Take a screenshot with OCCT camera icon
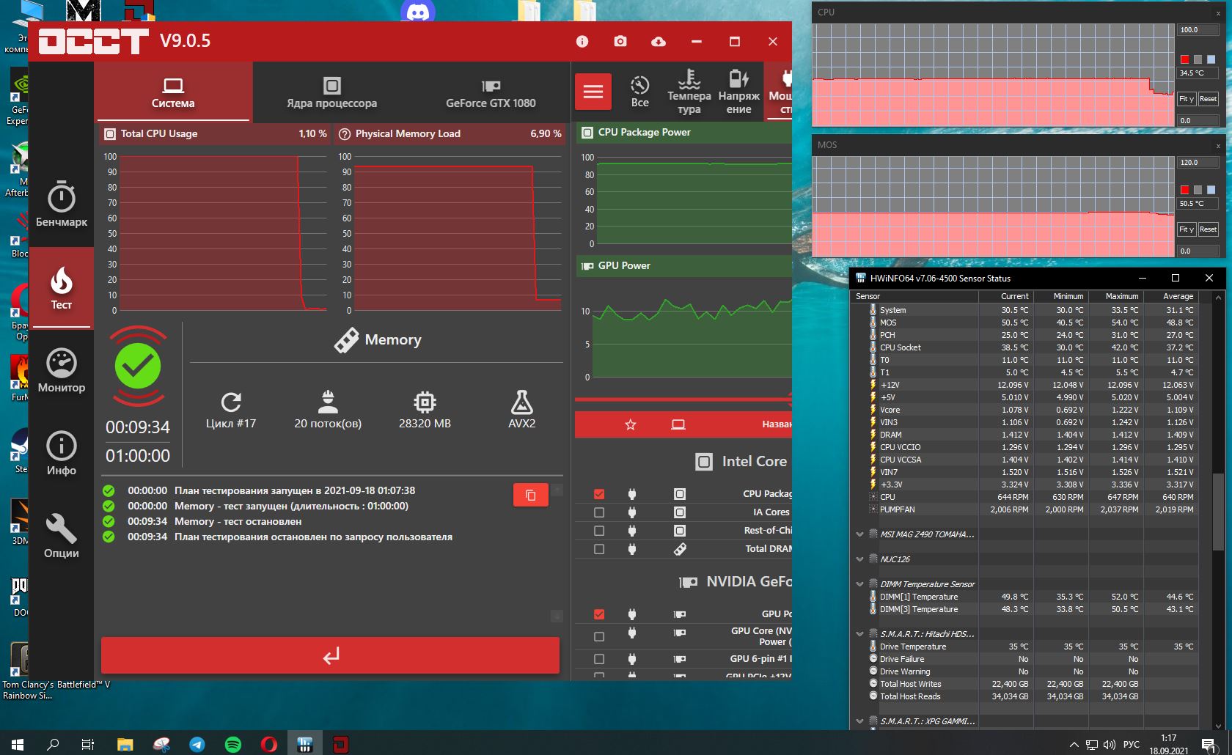1232x755 pixels. (x=620, y=42)
